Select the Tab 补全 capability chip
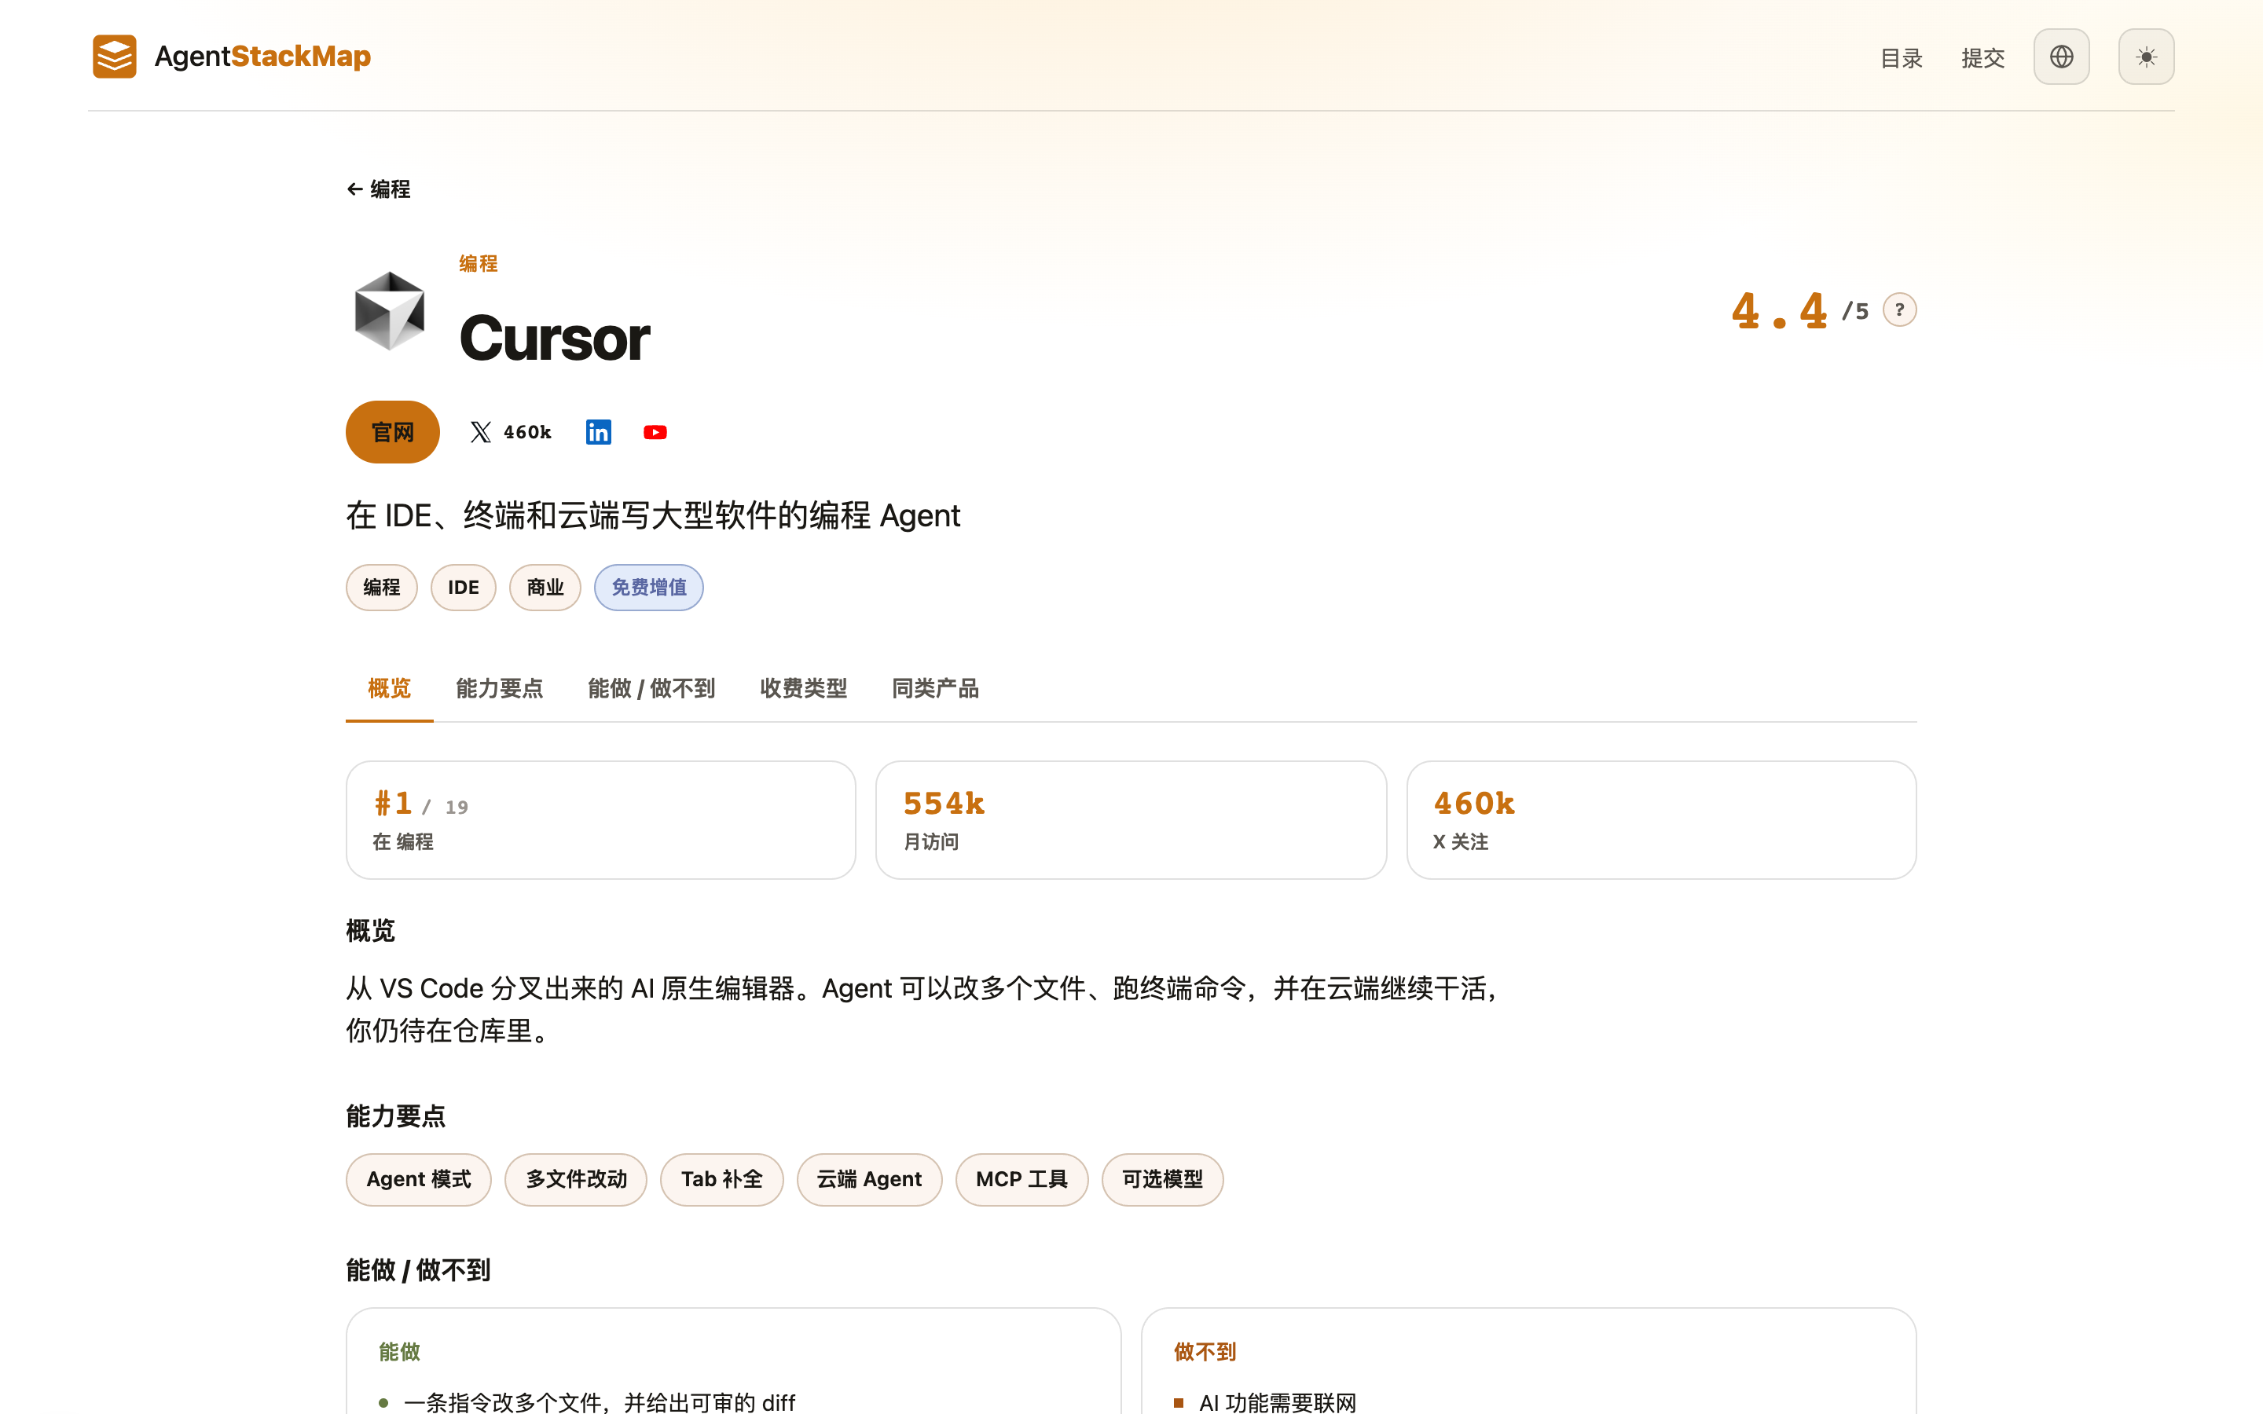The height and width of the screenshot is (1414, 2263). coord(722,1179)
